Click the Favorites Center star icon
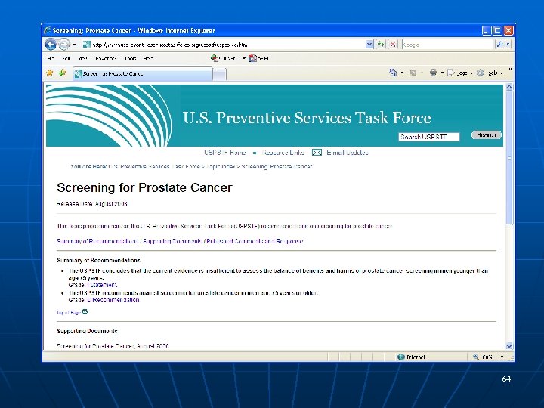The image size is (544, 408). pyautogui.click(x=50, y=73)
